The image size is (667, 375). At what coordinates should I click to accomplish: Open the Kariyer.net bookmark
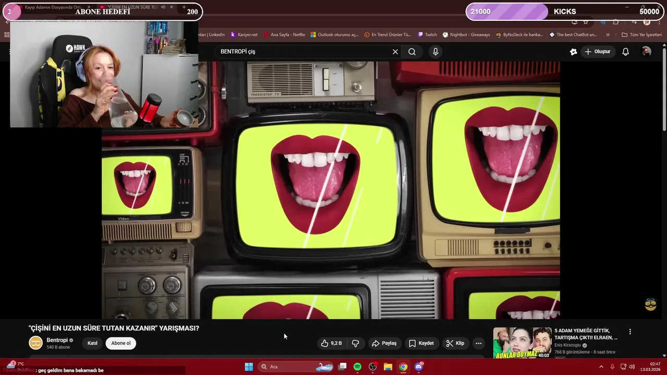pyautogui.click(x=244, y=35)
